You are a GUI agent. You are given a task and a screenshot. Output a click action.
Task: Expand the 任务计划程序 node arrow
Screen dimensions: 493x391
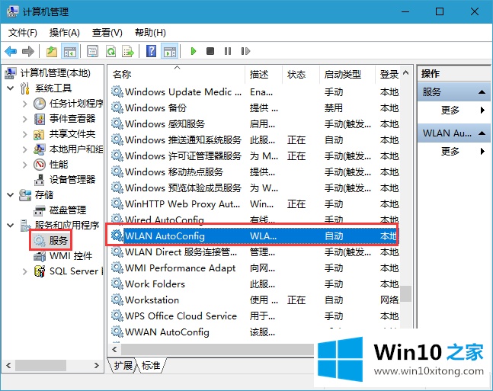click(25, 104)
